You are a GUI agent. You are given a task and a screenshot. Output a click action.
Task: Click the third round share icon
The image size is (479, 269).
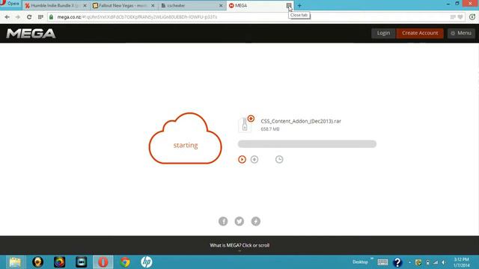coord(256,221)
